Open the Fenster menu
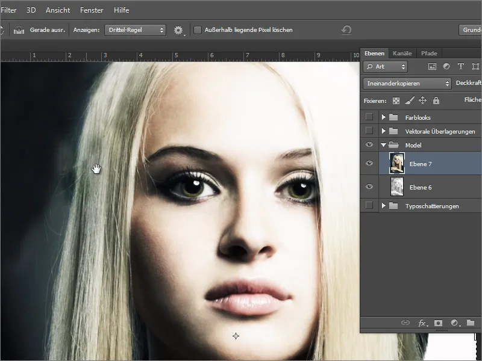 (x=92, y=10)
